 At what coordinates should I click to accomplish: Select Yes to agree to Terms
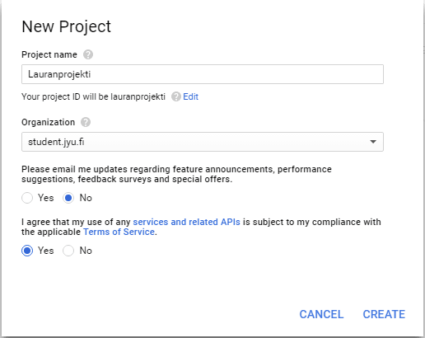coord(27,251)
